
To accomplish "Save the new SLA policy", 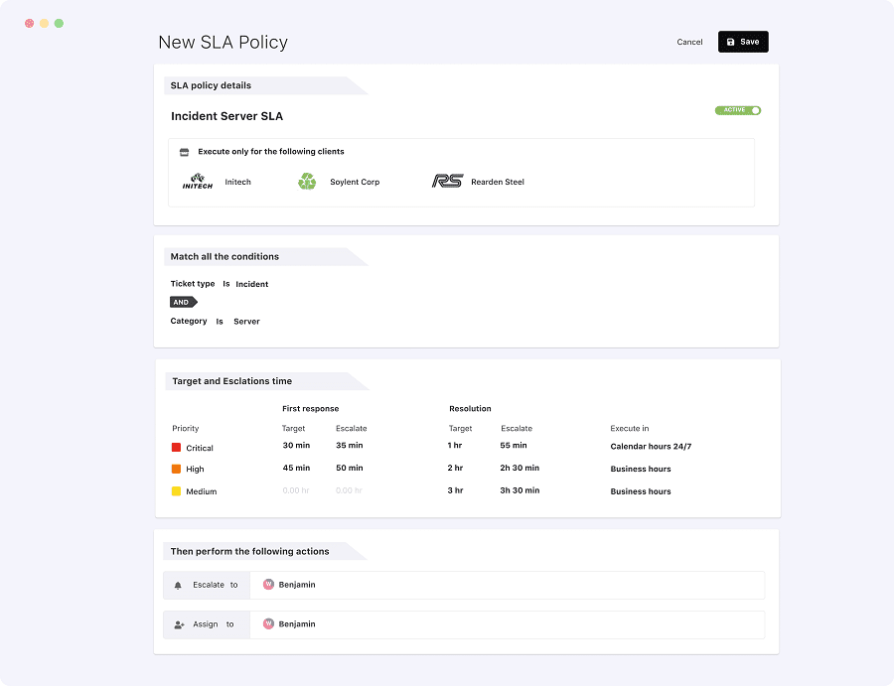I will tap(743, 42).
